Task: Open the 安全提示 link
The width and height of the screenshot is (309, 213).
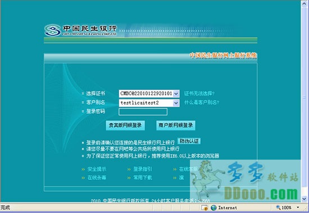Action: 97,169
